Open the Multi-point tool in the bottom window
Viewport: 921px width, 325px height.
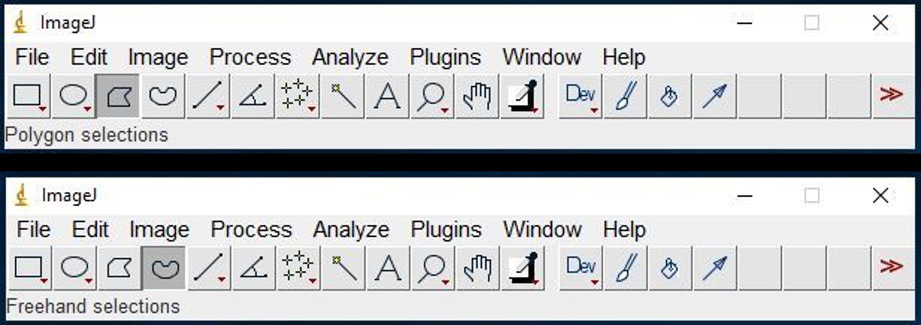[299, 268]
